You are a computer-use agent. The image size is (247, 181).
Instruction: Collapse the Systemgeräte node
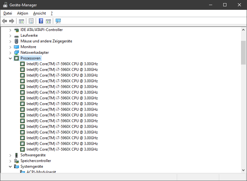pyautogui.click(x=10, y=166)
